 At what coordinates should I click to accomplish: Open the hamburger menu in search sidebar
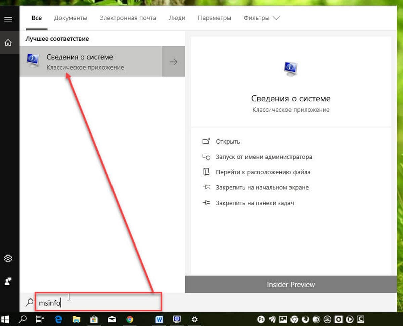[x=8, y=19]
